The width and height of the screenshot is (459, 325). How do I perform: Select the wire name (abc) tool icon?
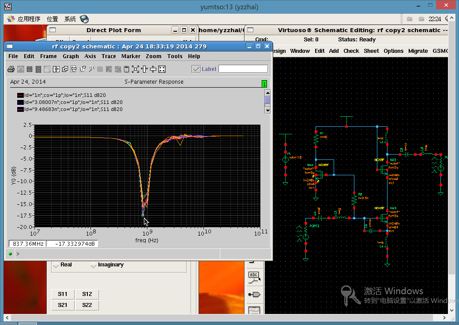point(254,277)
